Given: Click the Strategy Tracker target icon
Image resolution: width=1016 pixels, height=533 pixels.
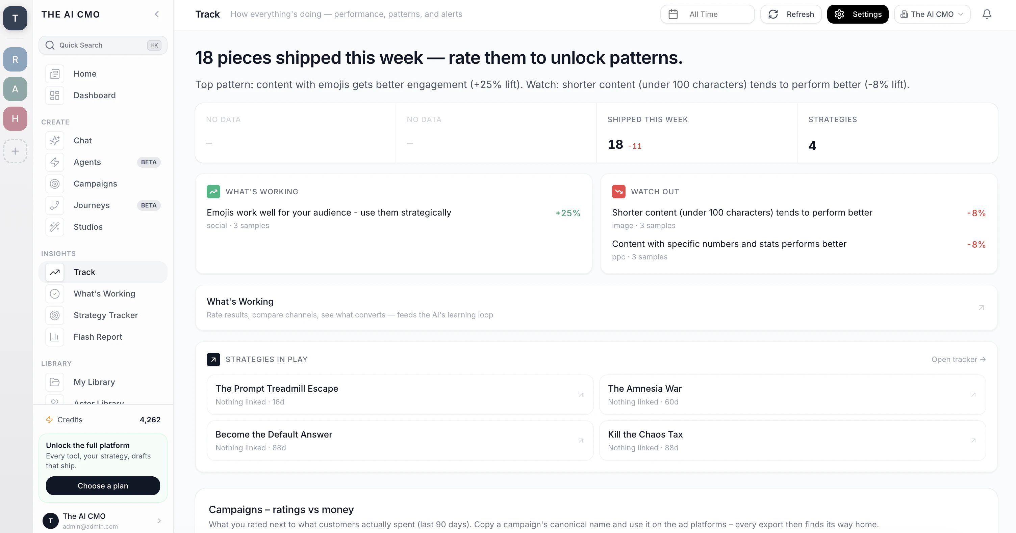Looking at the screenshot, I should [x=54, y=315].
